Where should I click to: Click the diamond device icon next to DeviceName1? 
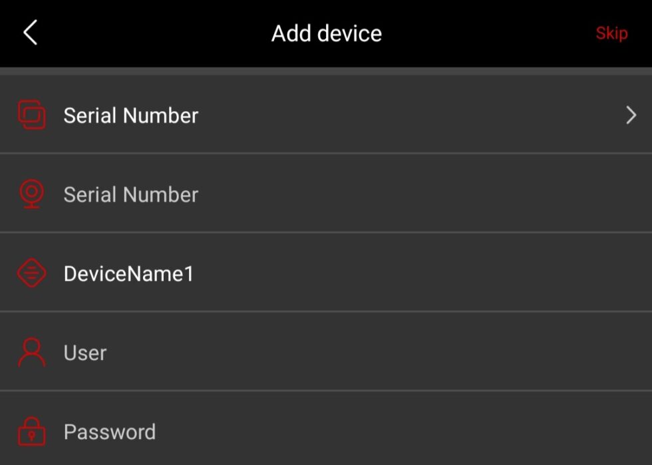[x=32, y=273]
